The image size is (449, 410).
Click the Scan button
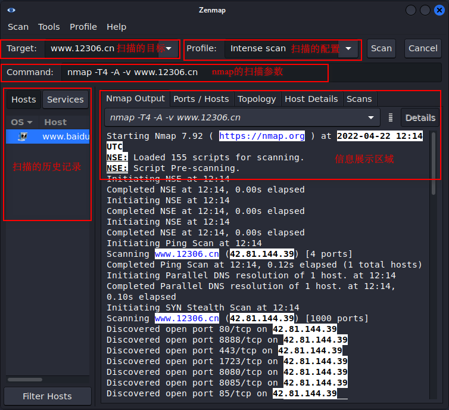click(382, 48)
